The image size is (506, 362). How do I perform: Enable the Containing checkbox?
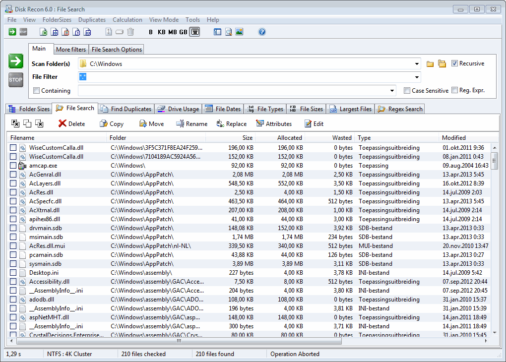[x=37, y=90]
